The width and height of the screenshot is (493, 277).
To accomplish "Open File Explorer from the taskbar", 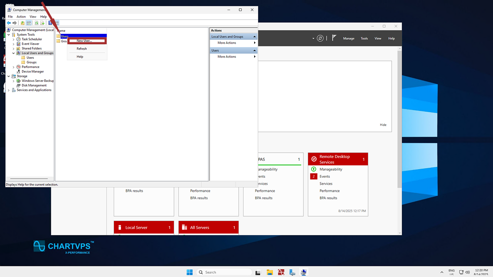I will (270, 272).
